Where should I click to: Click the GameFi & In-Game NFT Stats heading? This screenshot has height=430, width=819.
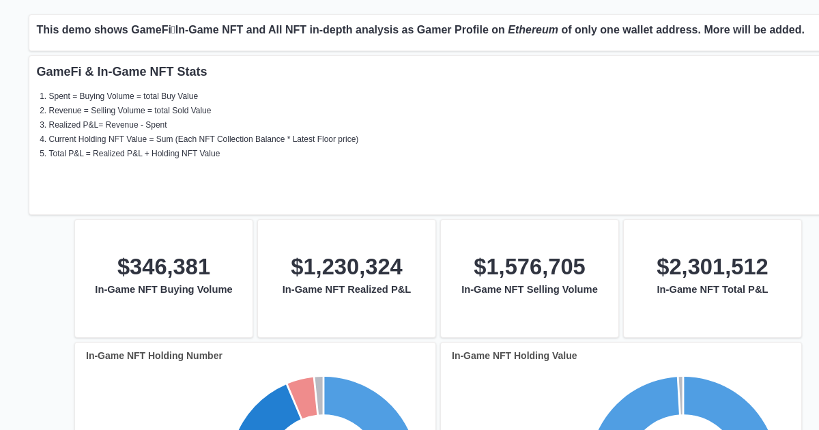(121, 72)
